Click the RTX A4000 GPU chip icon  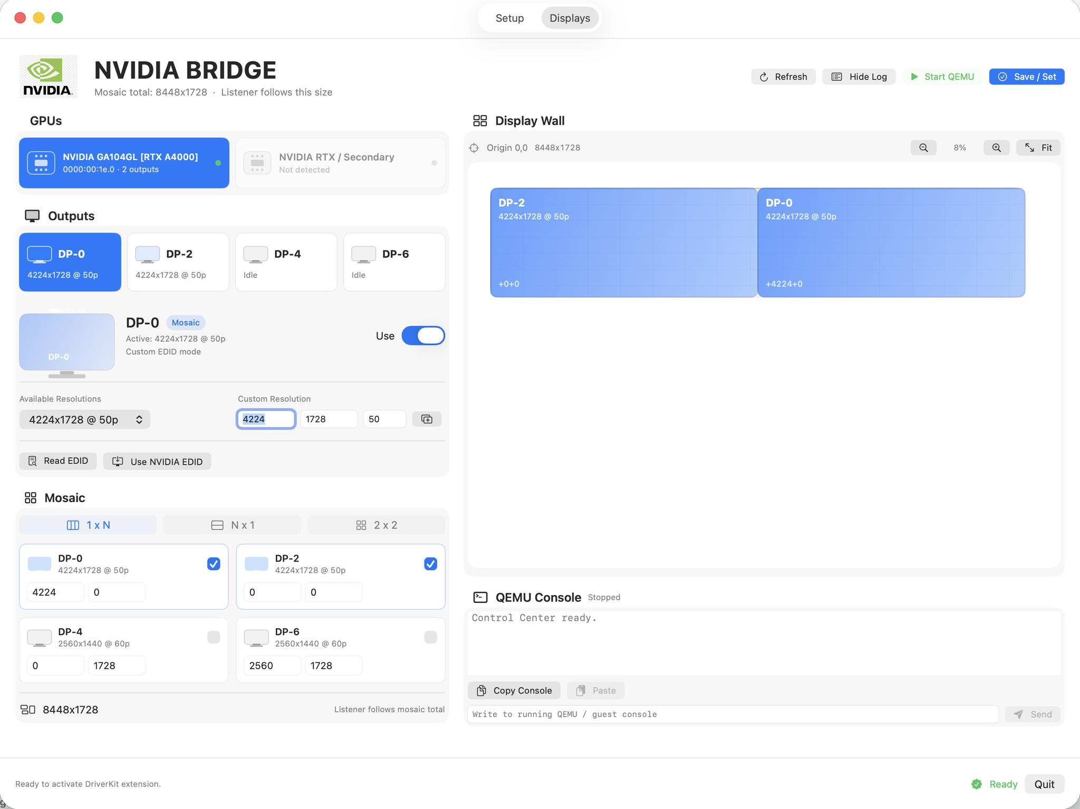tap(41, 163)
